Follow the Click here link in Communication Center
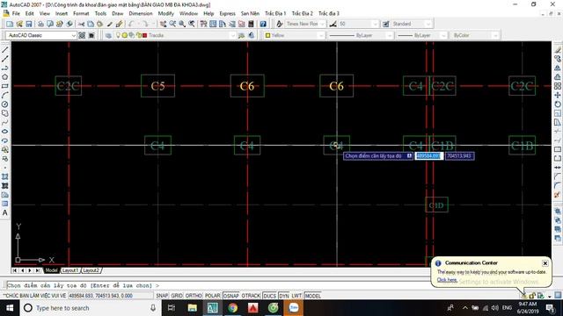563x316 pixels. click(447, 280)
